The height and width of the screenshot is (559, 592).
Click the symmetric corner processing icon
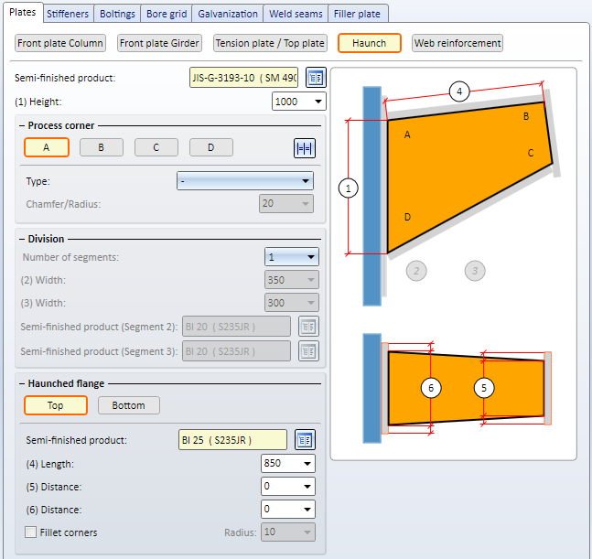[x=305, y=147]
